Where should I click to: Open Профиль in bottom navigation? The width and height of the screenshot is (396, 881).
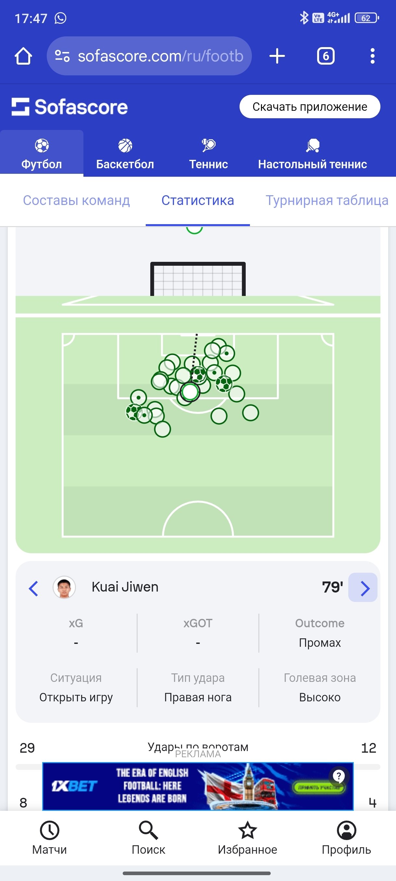coord(346,838)
